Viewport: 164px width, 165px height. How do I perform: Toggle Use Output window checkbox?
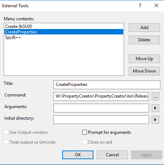[6, 132]
